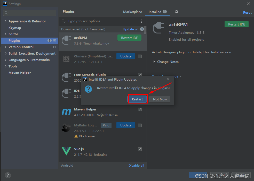Expand the Change Notes section

point(154,62)
